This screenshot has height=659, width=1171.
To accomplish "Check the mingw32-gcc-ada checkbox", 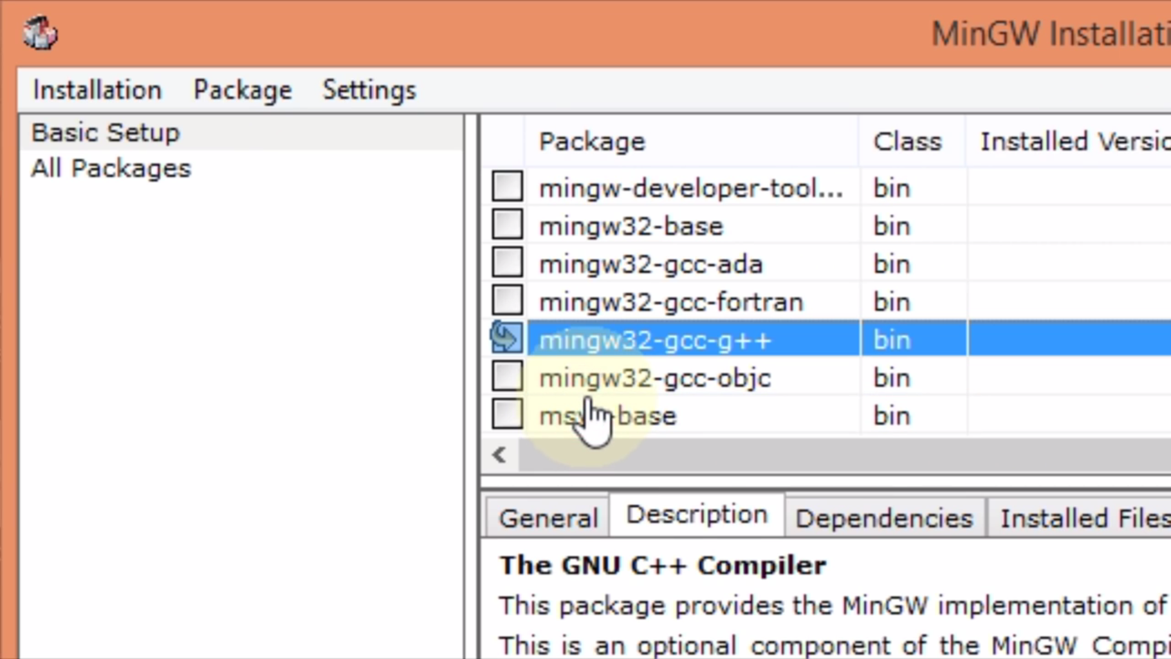I will pos(507,261).
